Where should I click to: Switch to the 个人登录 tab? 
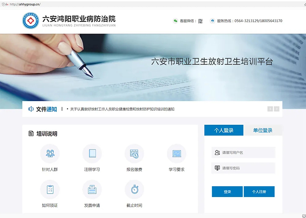pyautogui.click(x=224, y=130)
